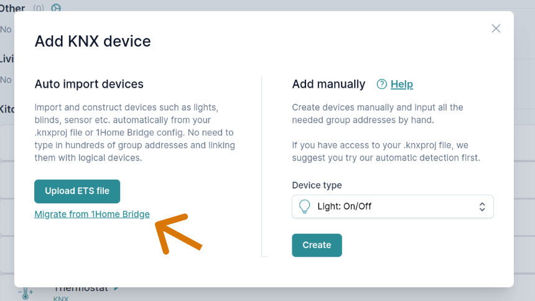Click the Auto import devices heading

pyautogui.click(x=89, y=84)
